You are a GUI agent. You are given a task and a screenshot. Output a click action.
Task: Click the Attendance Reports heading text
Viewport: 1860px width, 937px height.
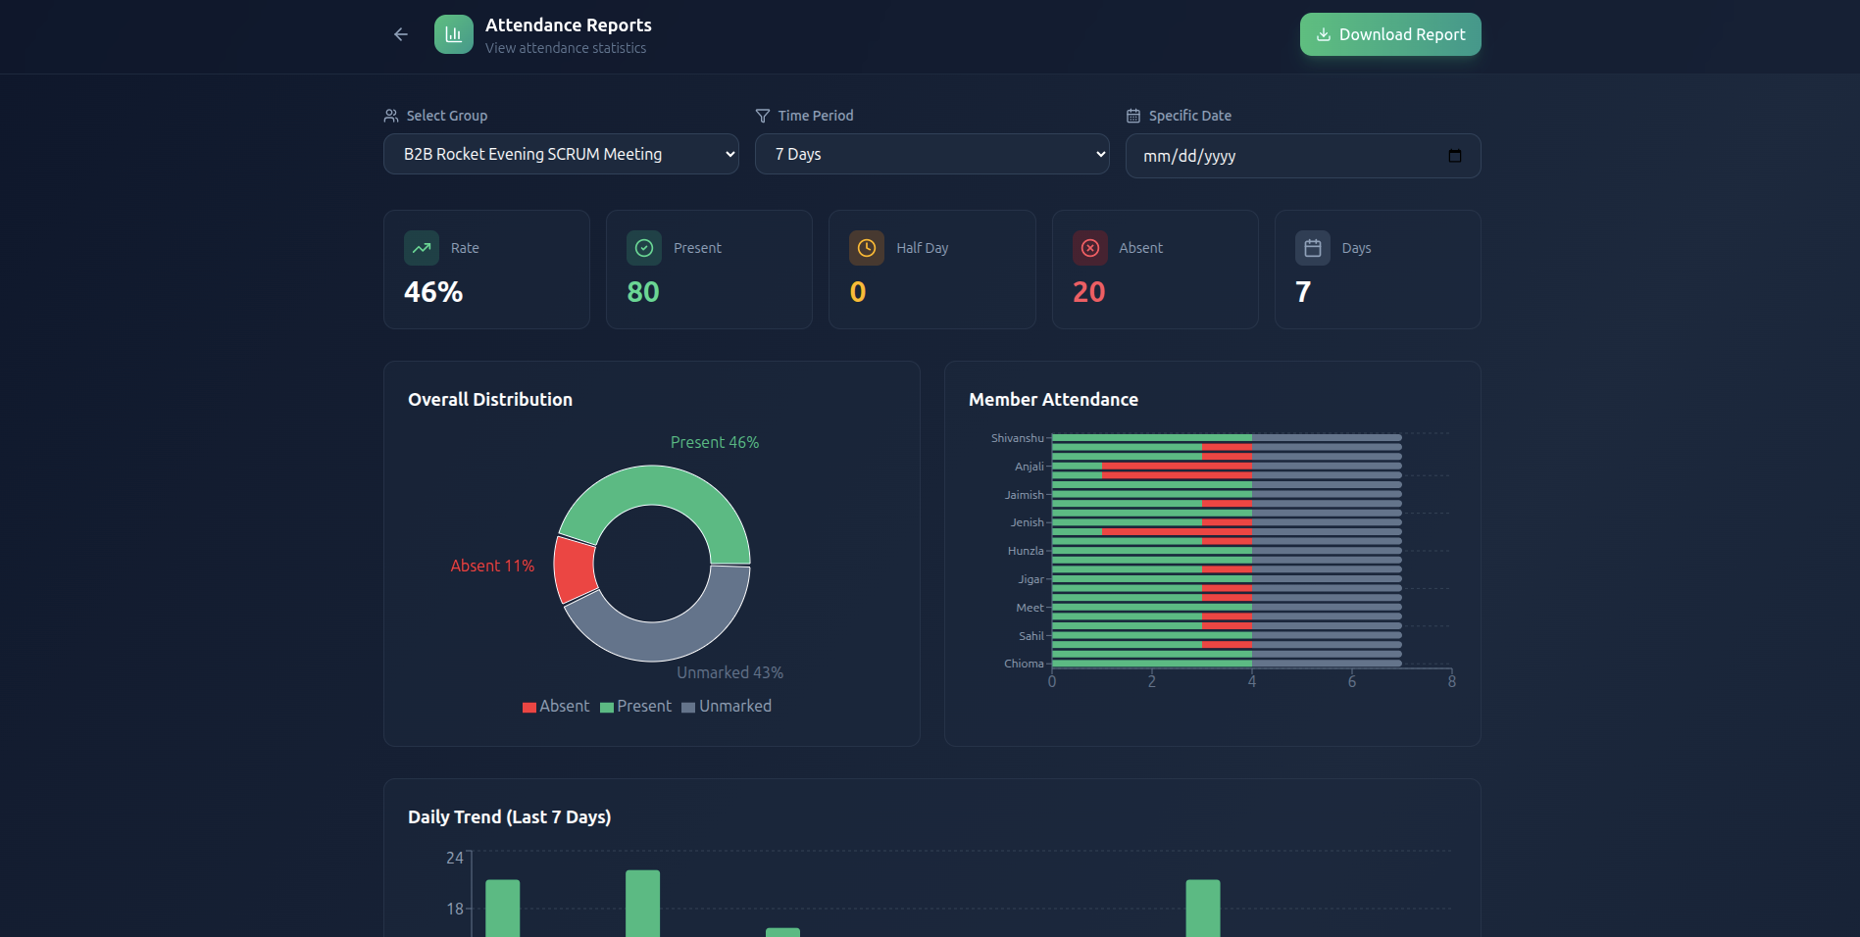[x=568, y=25]
